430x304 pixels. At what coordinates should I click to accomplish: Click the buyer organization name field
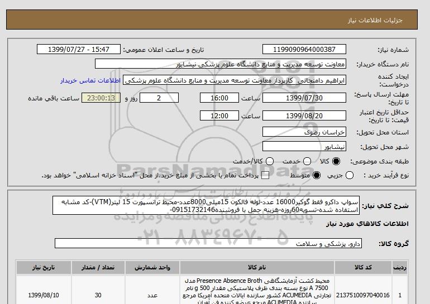[221, 64]
